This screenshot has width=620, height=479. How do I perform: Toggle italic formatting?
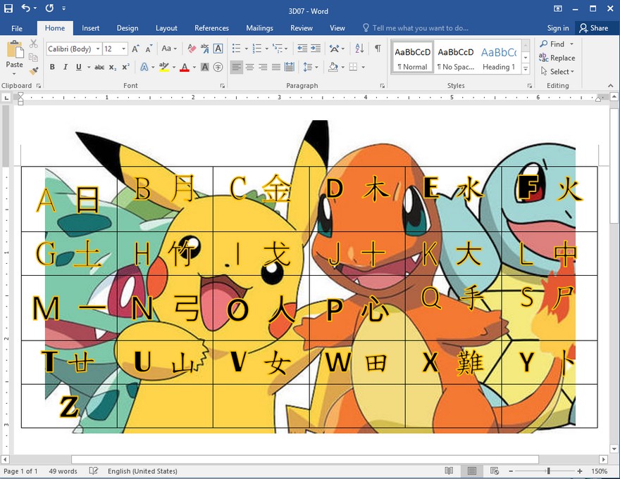click(x=66, y=67)
